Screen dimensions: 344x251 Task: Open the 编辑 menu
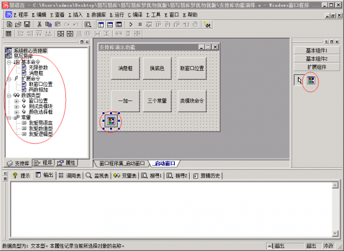(39, 15)
